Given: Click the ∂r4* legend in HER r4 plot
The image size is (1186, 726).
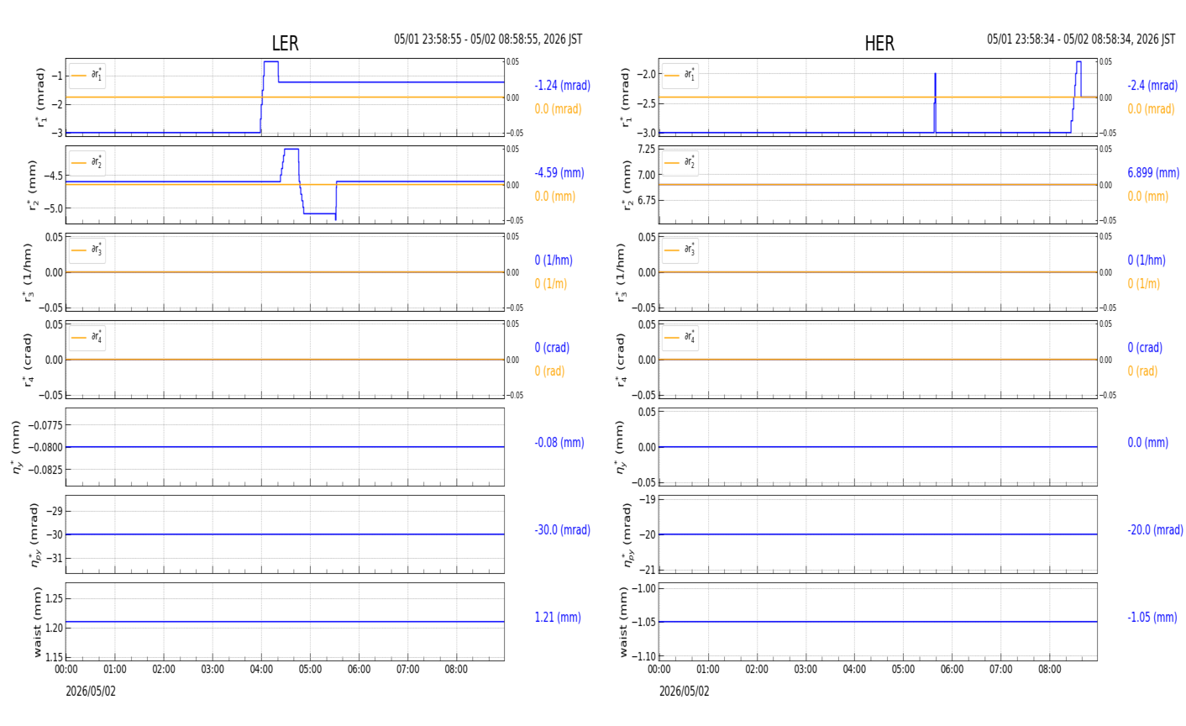Looking at the screenshot, I should pyautogui.click(x=680, y=337).
